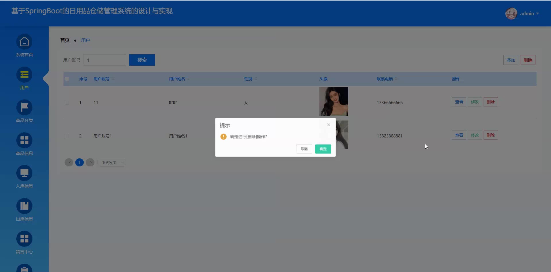The width and height of the screenshot is (551, 272).
Task: Click the 添加 add button
Action: 511,60
